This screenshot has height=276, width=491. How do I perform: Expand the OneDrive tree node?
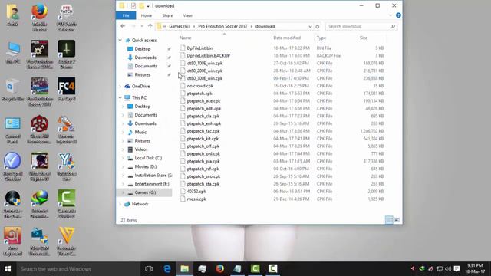pos(120,86)
